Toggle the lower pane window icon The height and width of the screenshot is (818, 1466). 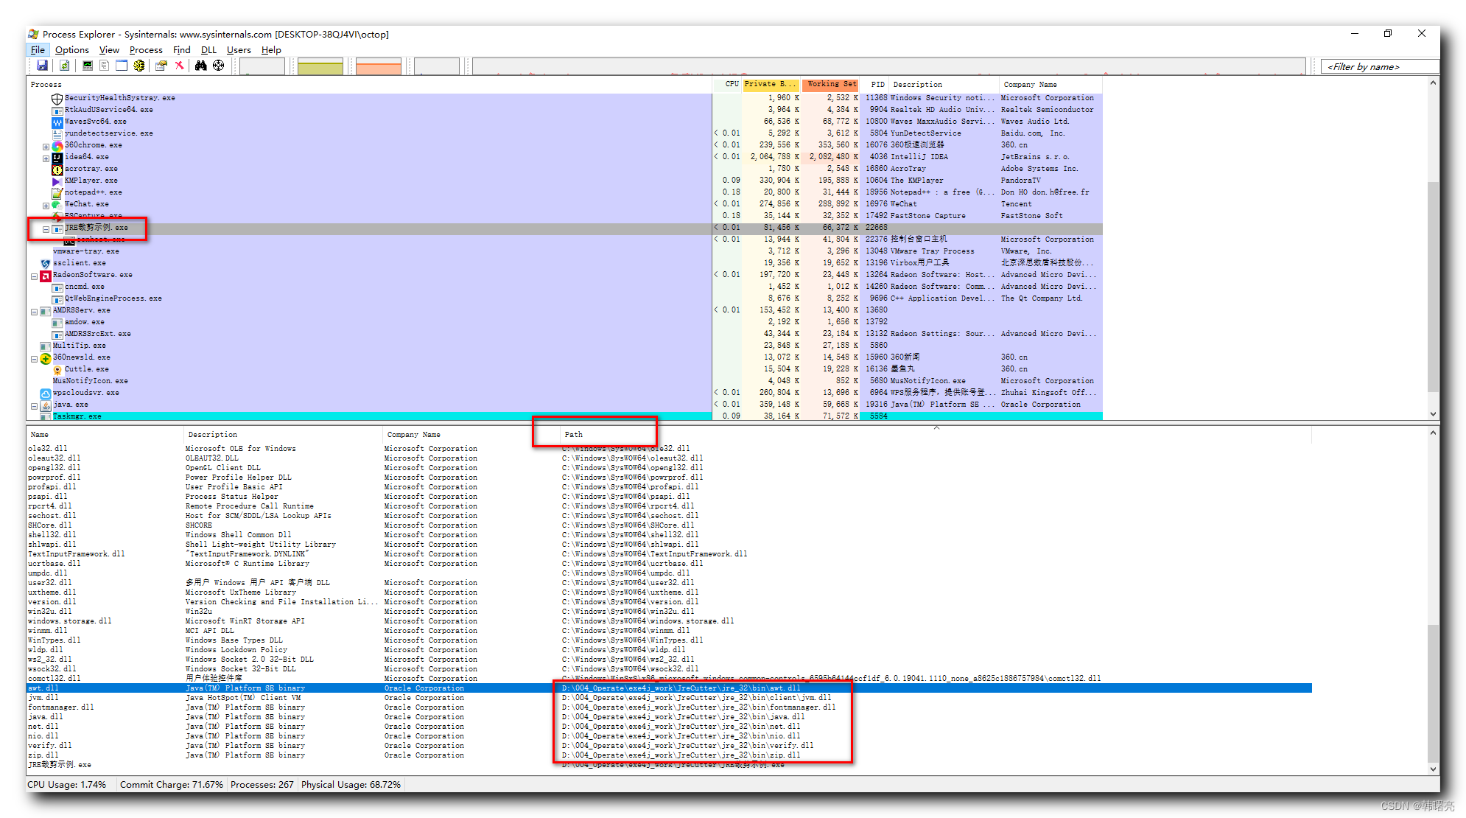(x=122, y=66)
